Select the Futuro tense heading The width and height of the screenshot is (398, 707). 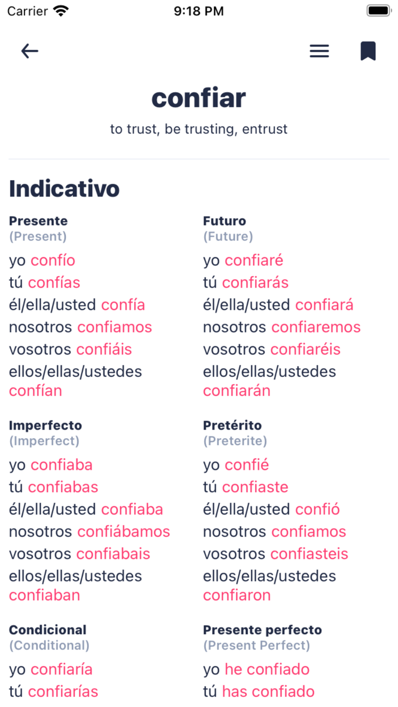tap(224, 221)
